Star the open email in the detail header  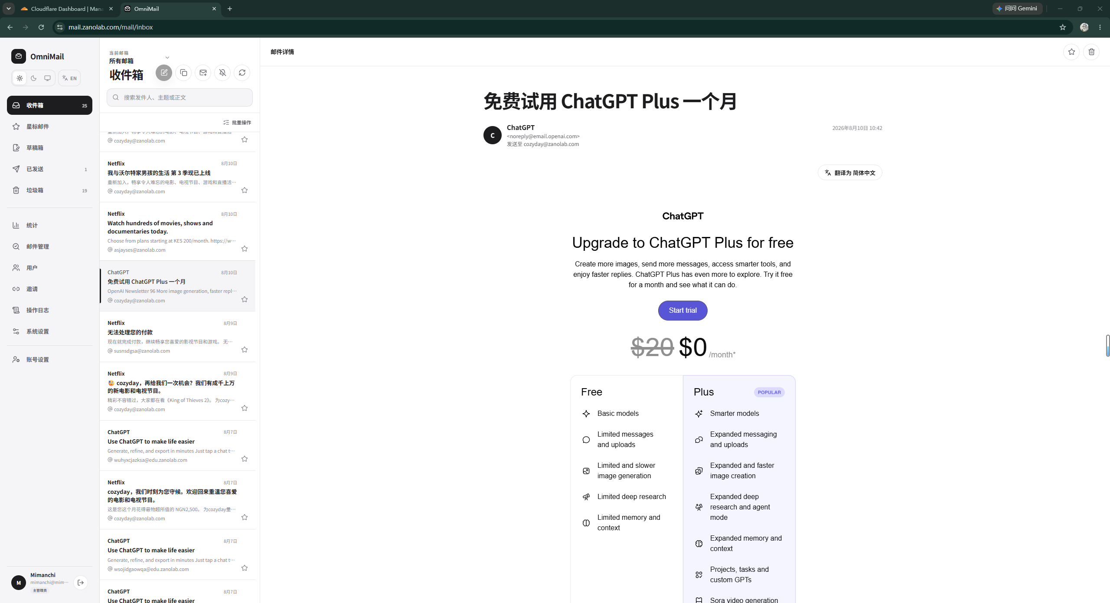(x=1071, y=52)
